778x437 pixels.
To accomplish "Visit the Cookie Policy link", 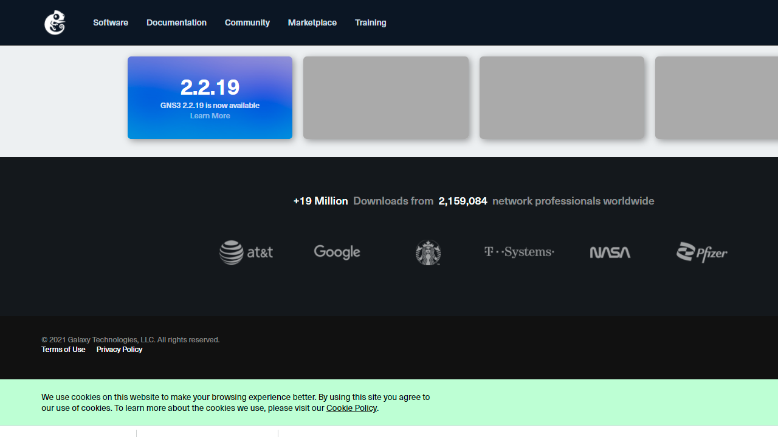I will (351, 408).
